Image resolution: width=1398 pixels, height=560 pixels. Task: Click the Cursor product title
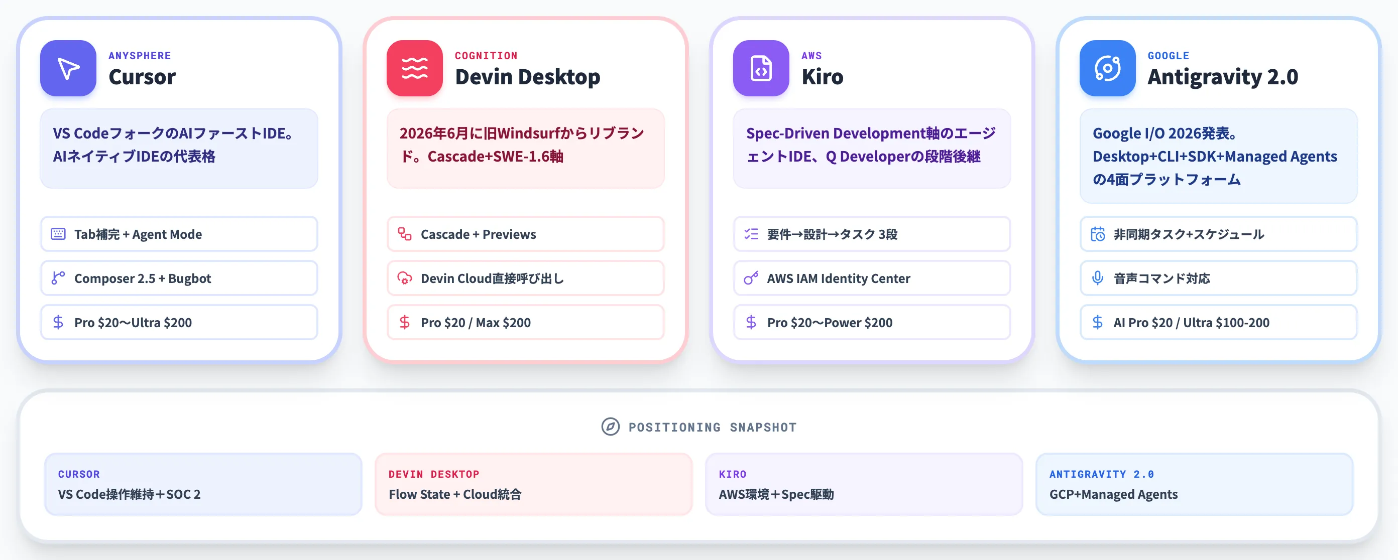142,77
